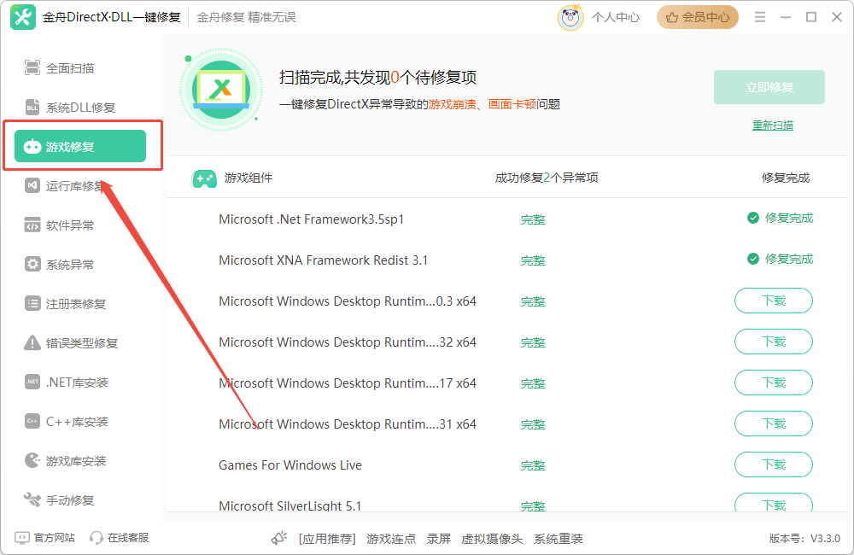The height and width of the screenshot is (555, 854).
Task: Click the 注册表修复 list icon
Action: pyautogui.click(x=32, y=303)
